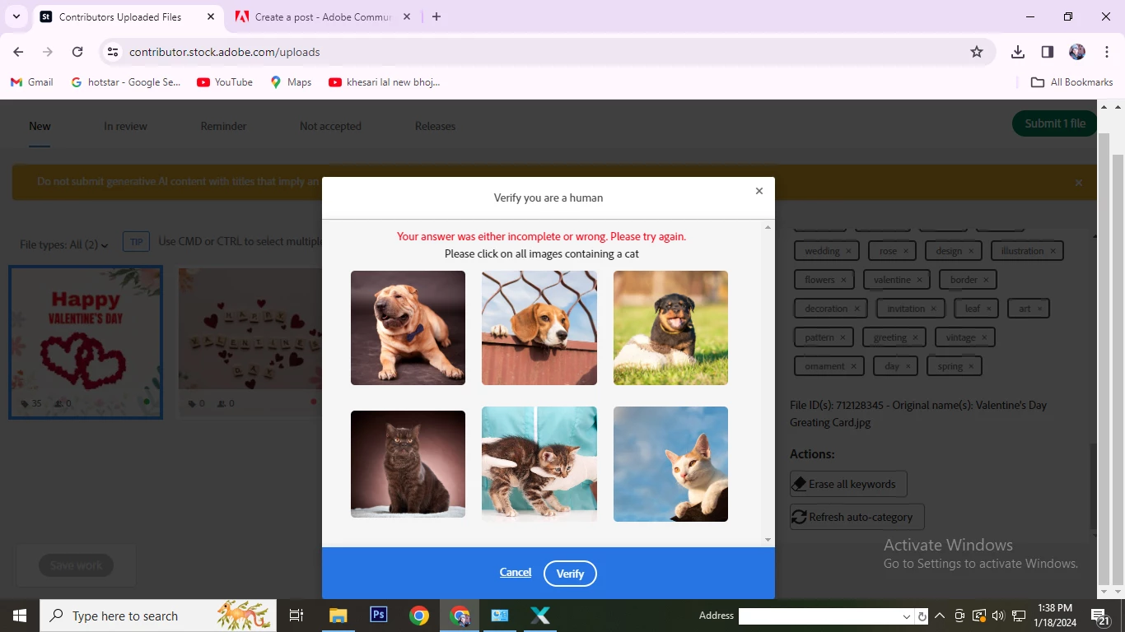This screenshot has height=632, width=1125.
Task: Select the tabby kitten held by hand
Action: coord(539,464)
